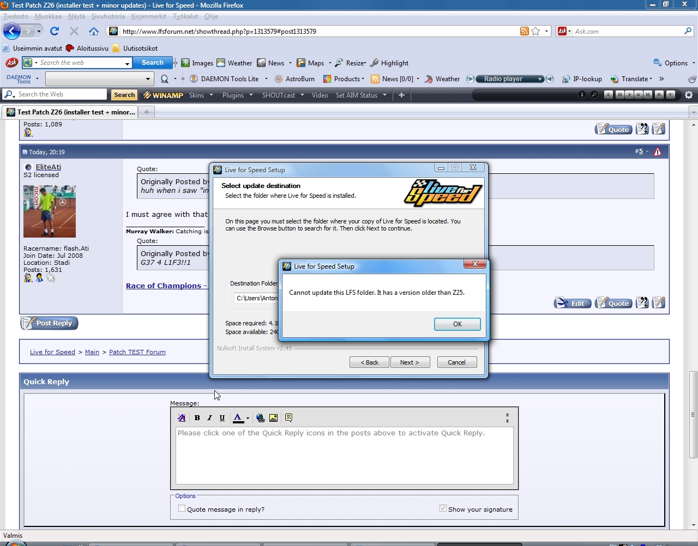Open the Sivuhistoria menu
Viewport: 698px width, 546px height.
(x=108, y=16)
